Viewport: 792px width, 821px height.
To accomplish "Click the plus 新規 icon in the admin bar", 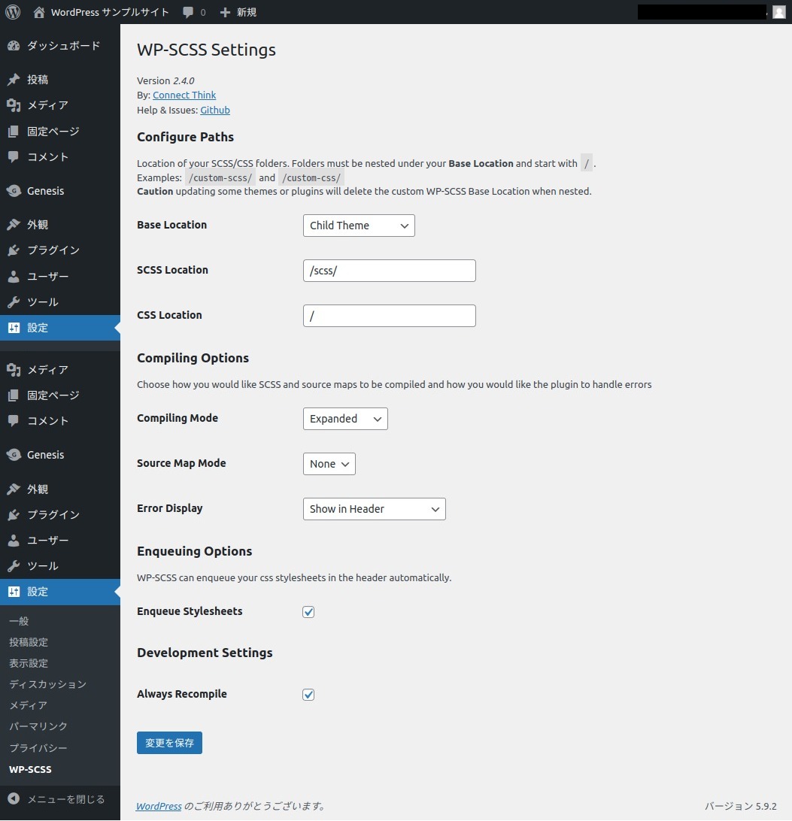I will pyautogui.click(x=225, y=12).
